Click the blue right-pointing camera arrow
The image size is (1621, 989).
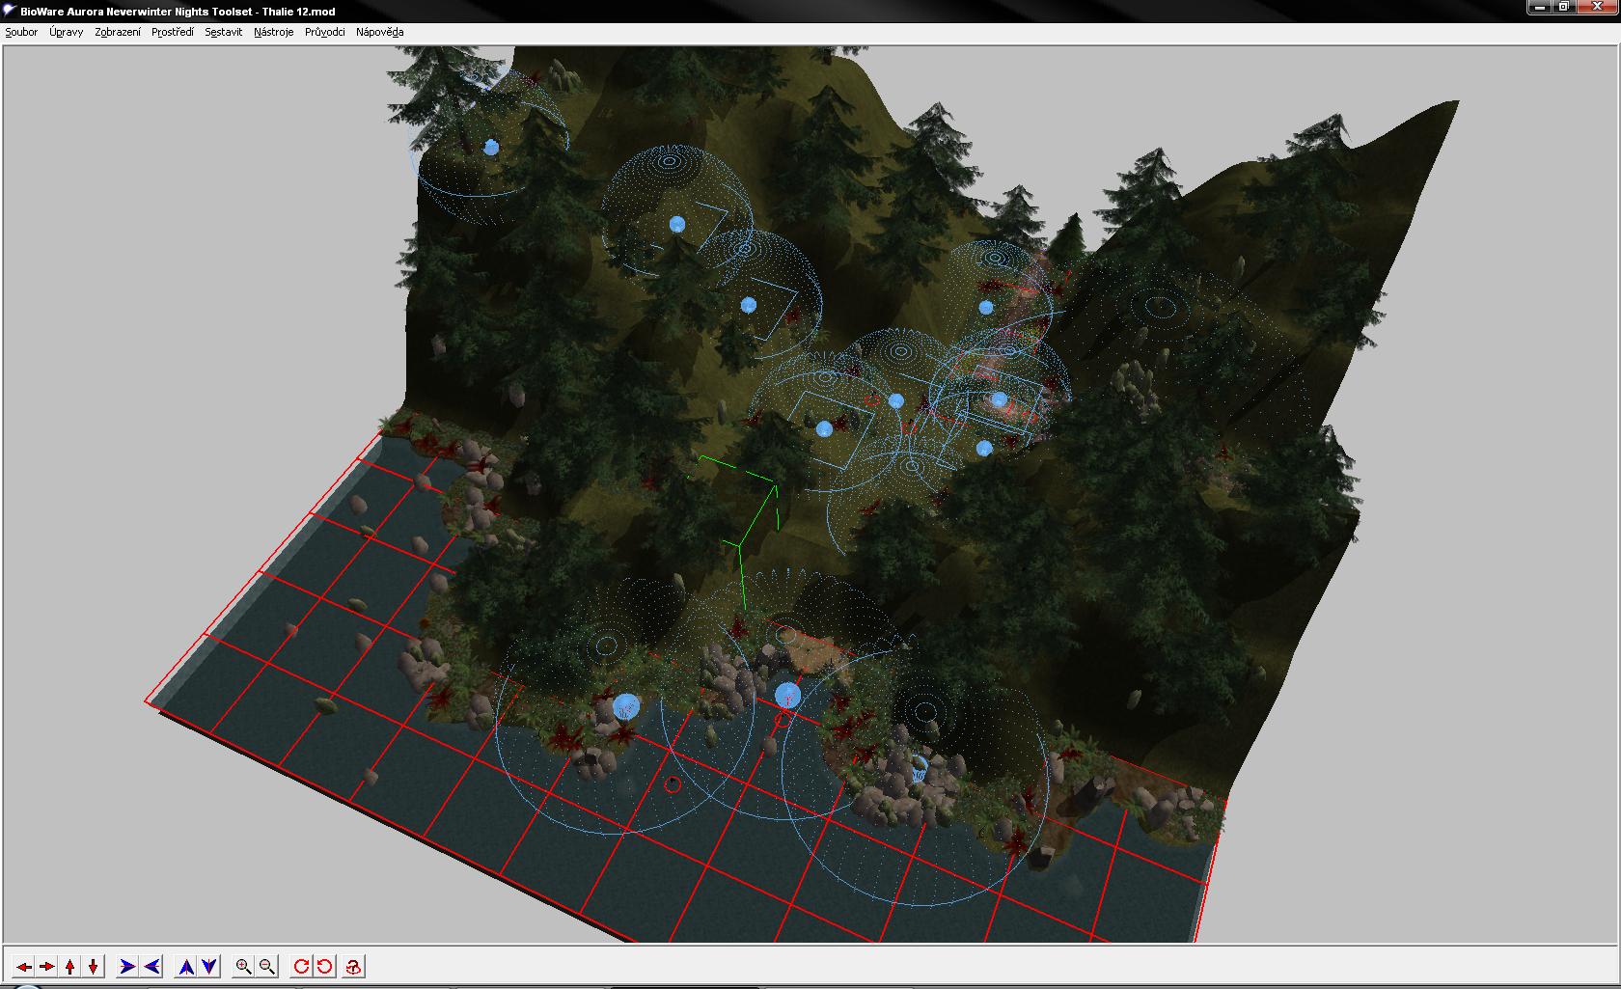click(126, 966)
